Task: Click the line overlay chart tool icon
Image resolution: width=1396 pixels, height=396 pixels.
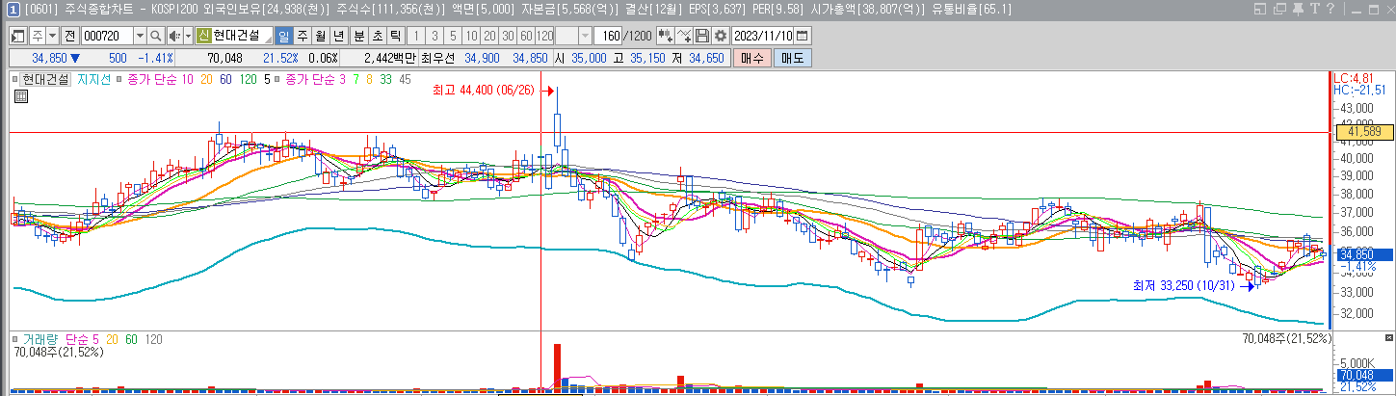Action: click(x=684, y=36)
